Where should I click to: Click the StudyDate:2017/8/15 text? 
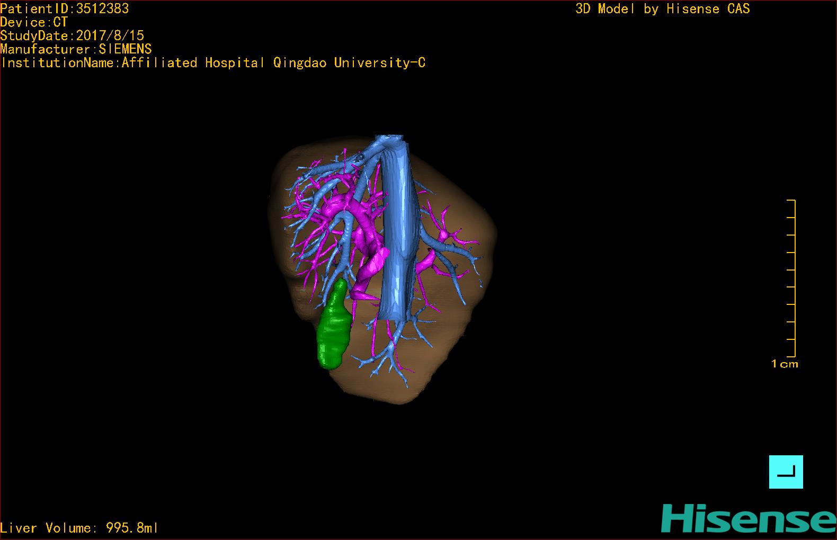tap(72, 35)
